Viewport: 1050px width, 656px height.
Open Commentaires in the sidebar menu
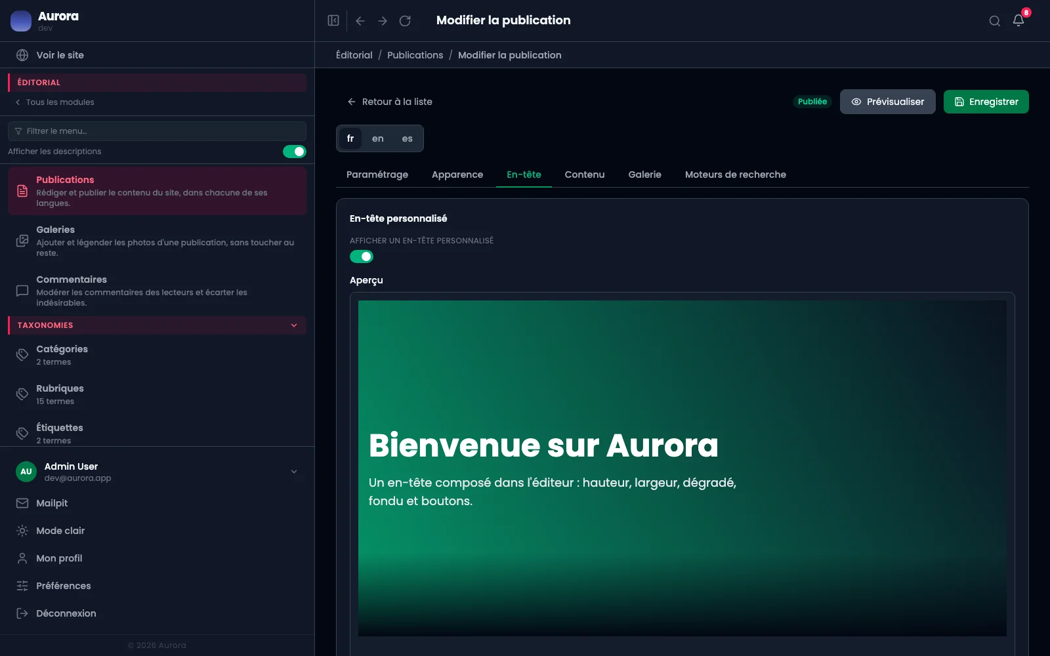[157, 291]
